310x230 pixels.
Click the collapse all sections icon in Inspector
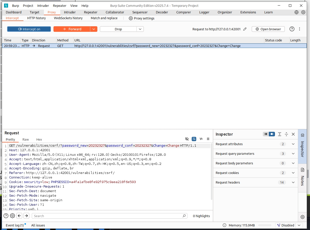click(x=286, y=134)
